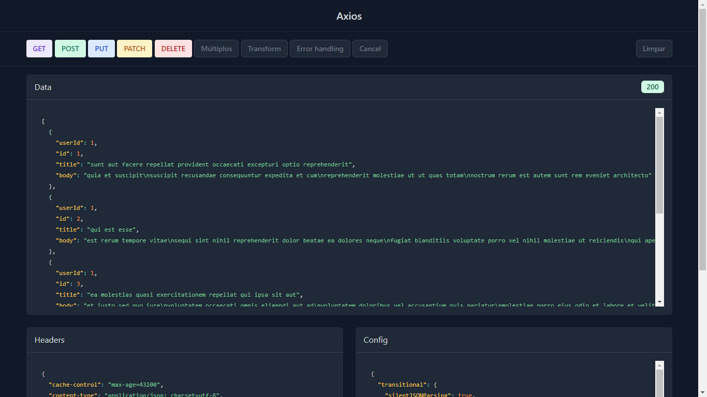The image size is (707, 397).
Task: Click the Axios page title
Action: 349,16
